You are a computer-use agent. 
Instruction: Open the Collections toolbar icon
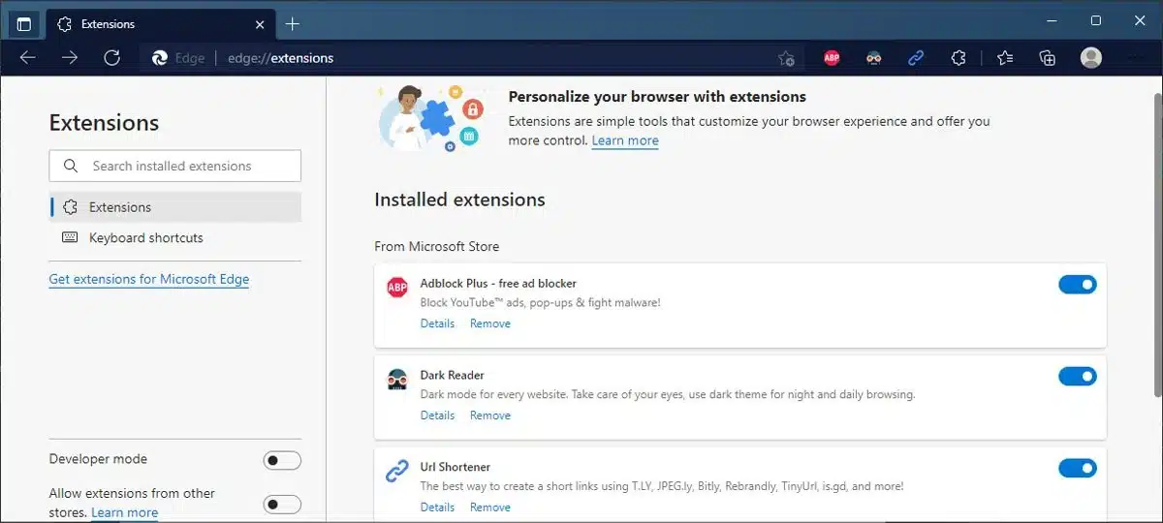(1047, 58)
